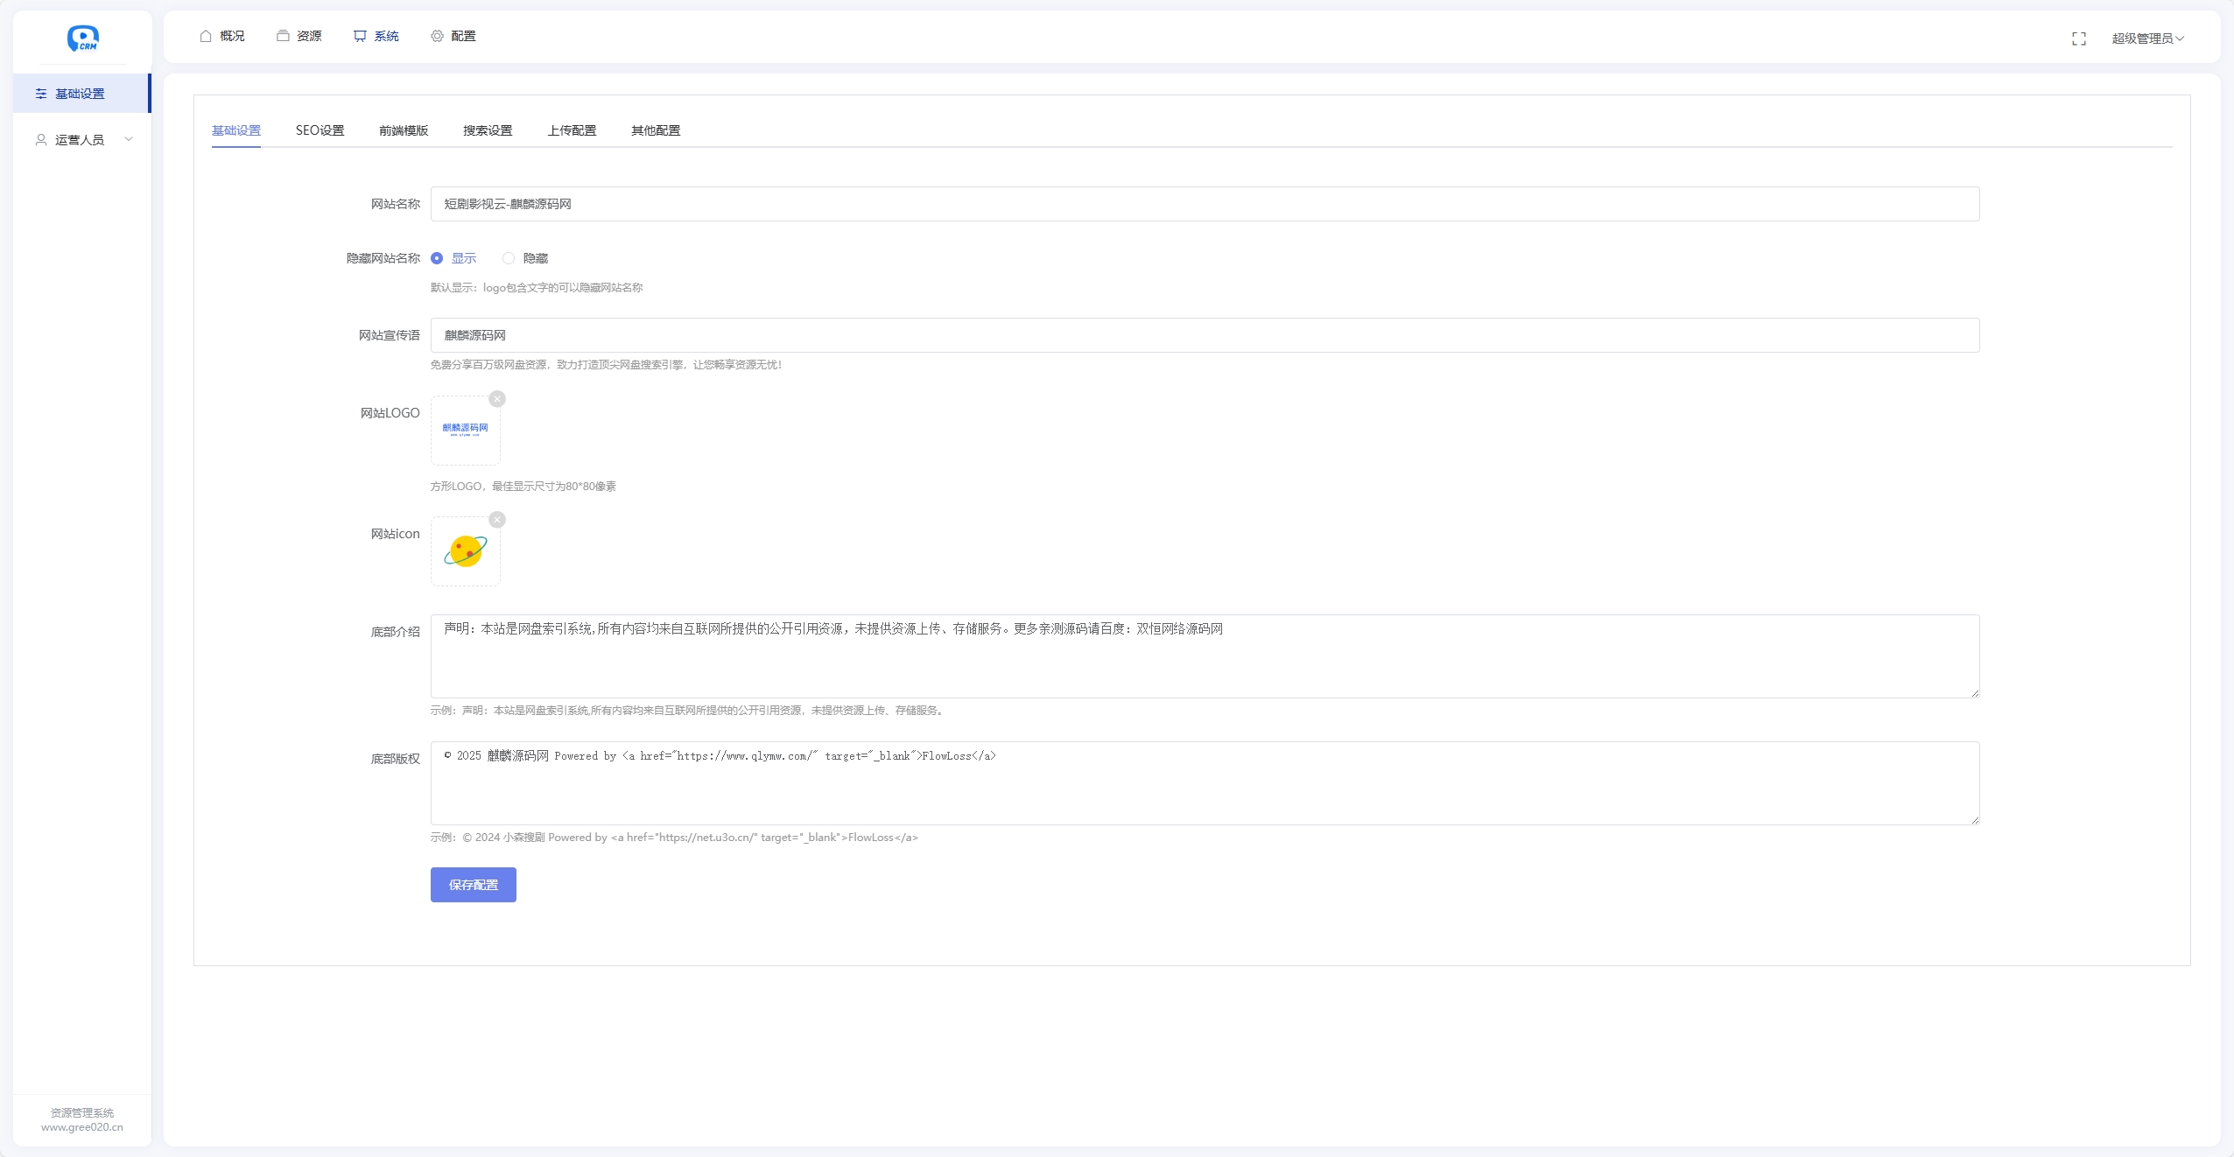Remove the 网站icon image with its X
Viewport: 2234px width, 1157px height.
click(497, 520)
